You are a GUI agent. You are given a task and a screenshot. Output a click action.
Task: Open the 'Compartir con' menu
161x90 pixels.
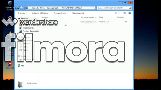click(x=61, y=13)
